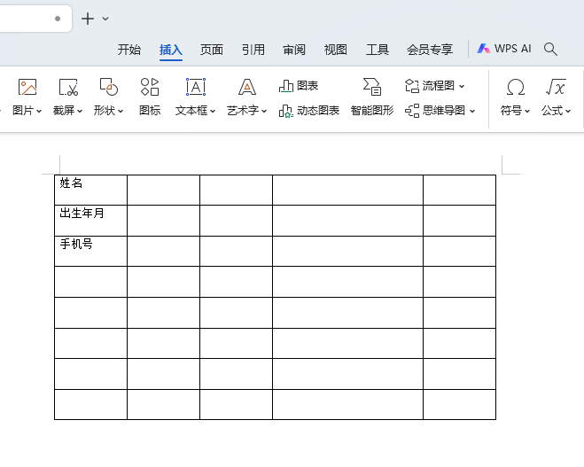
Task: Expand the 公式 dropdown arrow
Action: click(568, 111)
